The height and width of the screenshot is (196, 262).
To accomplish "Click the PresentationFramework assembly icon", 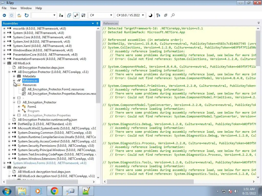I will point(9,59).
